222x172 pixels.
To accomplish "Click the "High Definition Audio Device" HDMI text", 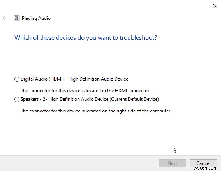I will (98, 79).
